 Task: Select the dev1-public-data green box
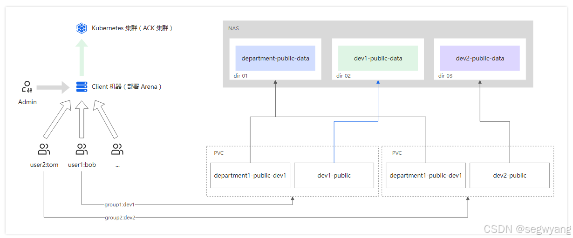click(378, 58)
